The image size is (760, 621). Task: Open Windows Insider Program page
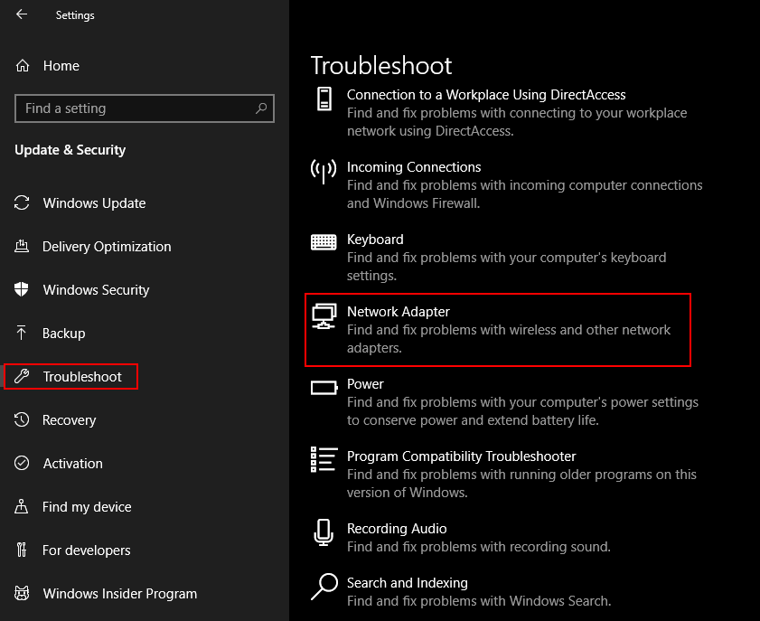pos(119,593)
